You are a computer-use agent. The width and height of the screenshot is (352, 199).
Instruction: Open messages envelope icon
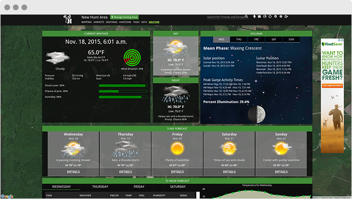[259, 17]
